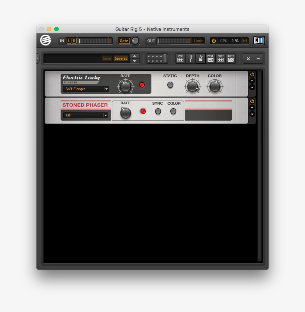Open the Metronome panel
305x312 pixels.
200,58
